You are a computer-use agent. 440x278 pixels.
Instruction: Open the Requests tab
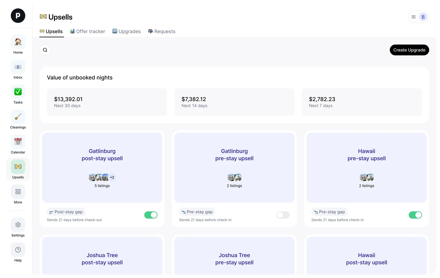click(162, 31)
